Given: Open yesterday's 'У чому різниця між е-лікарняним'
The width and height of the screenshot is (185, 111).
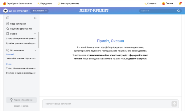Looking at the screenshot, I should coord(21,68).
